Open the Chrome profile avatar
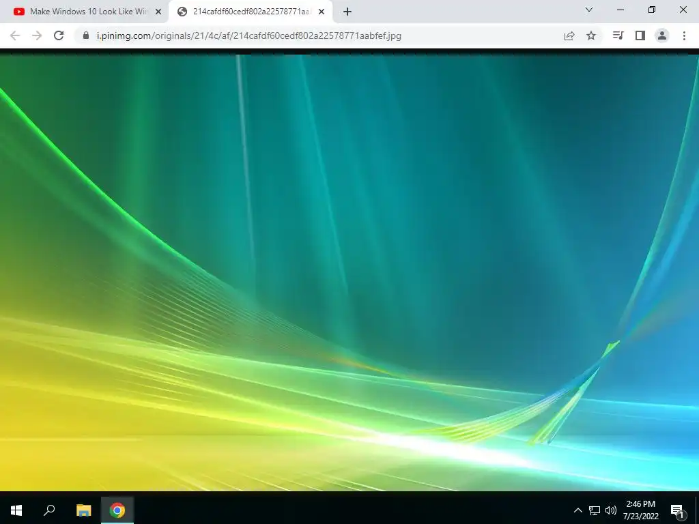 click(x=662, y=35)
